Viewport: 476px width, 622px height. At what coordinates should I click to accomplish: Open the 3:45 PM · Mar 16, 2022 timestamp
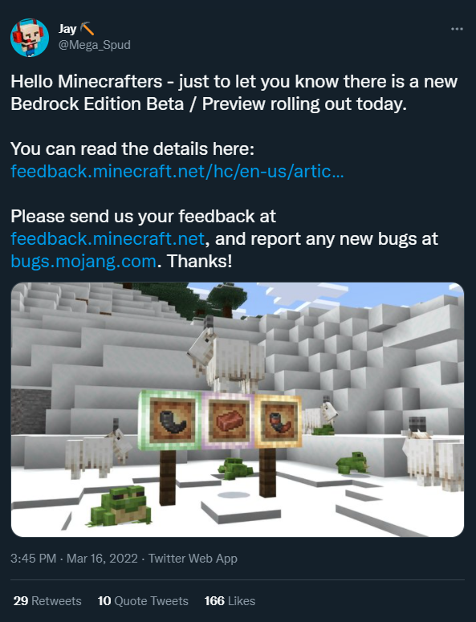coord(74,559)
